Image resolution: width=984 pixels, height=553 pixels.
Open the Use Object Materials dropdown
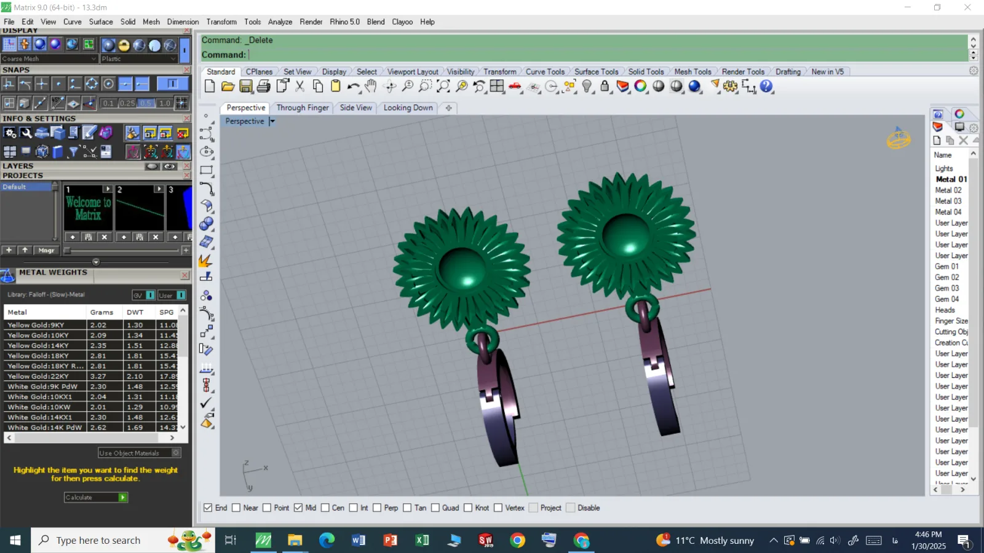(x=139, y=453)
